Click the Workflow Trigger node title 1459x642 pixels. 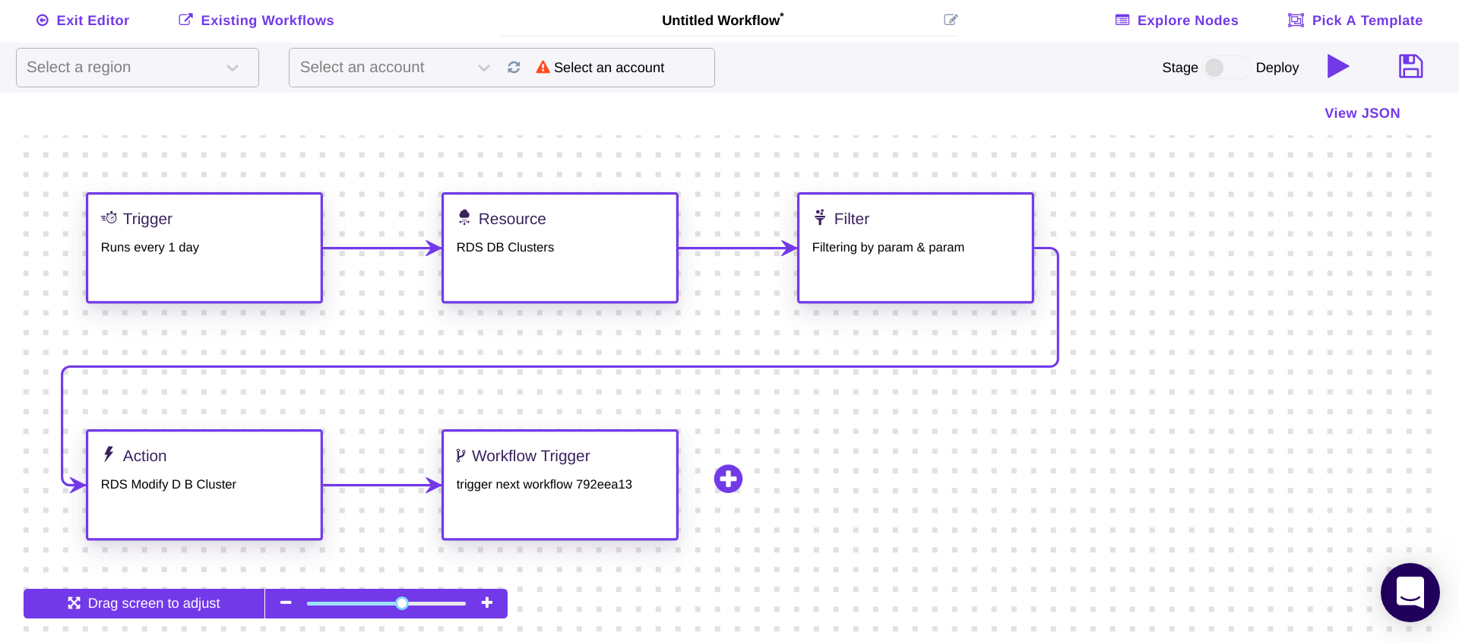pyautogui.click(x=530, y=456)
